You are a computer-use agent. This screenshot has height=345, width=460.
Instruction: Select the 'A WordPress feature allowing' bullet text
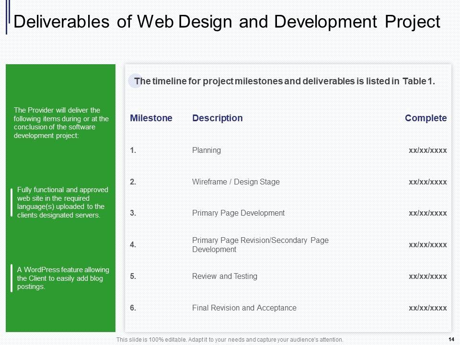tap(63, 278)
